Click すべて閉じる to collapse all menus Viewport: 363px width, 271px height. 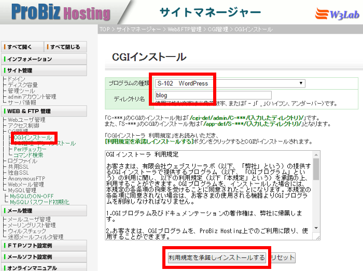(65, 47)
